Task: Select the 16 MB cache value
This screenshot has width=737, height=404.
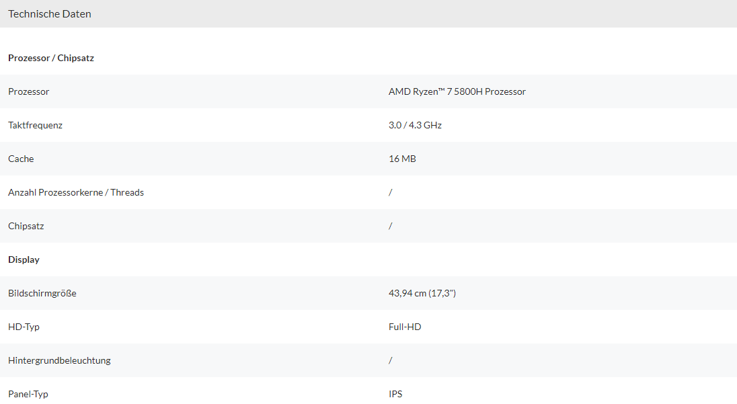Action: click(x=402, y=159)
